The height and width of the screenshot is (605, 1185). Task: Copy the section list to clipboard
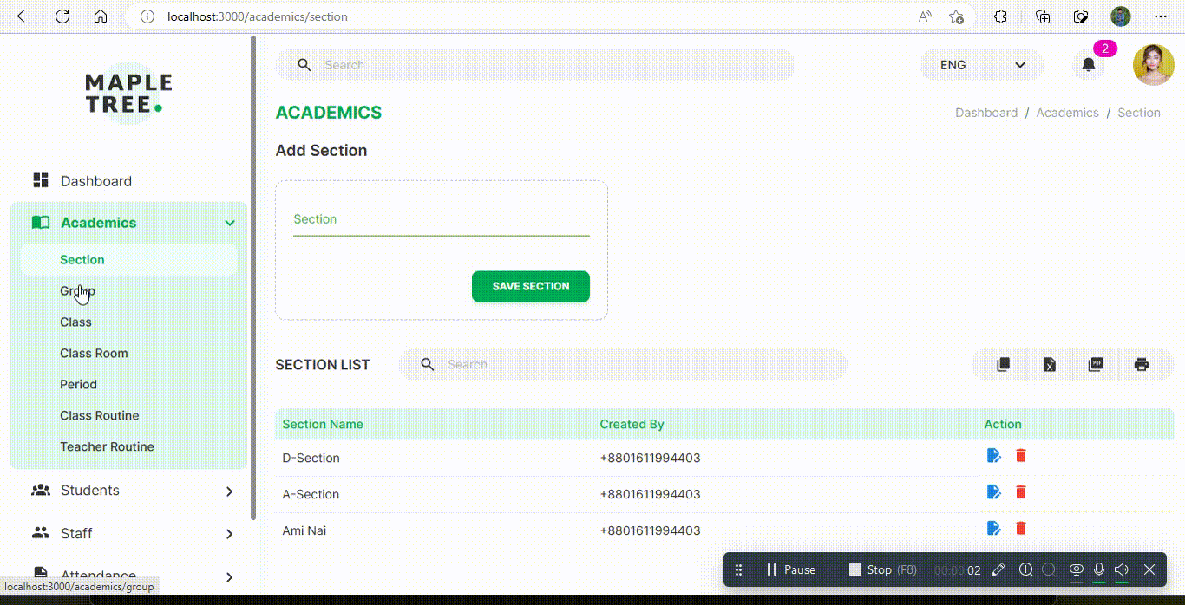1001,364
